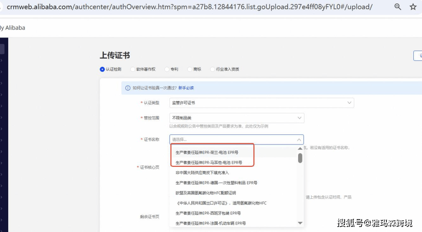This screenshot has height=232, width=422.
Task: Choose the 专利 radio button
Action: pyautogui.click(x=167, y=69)
